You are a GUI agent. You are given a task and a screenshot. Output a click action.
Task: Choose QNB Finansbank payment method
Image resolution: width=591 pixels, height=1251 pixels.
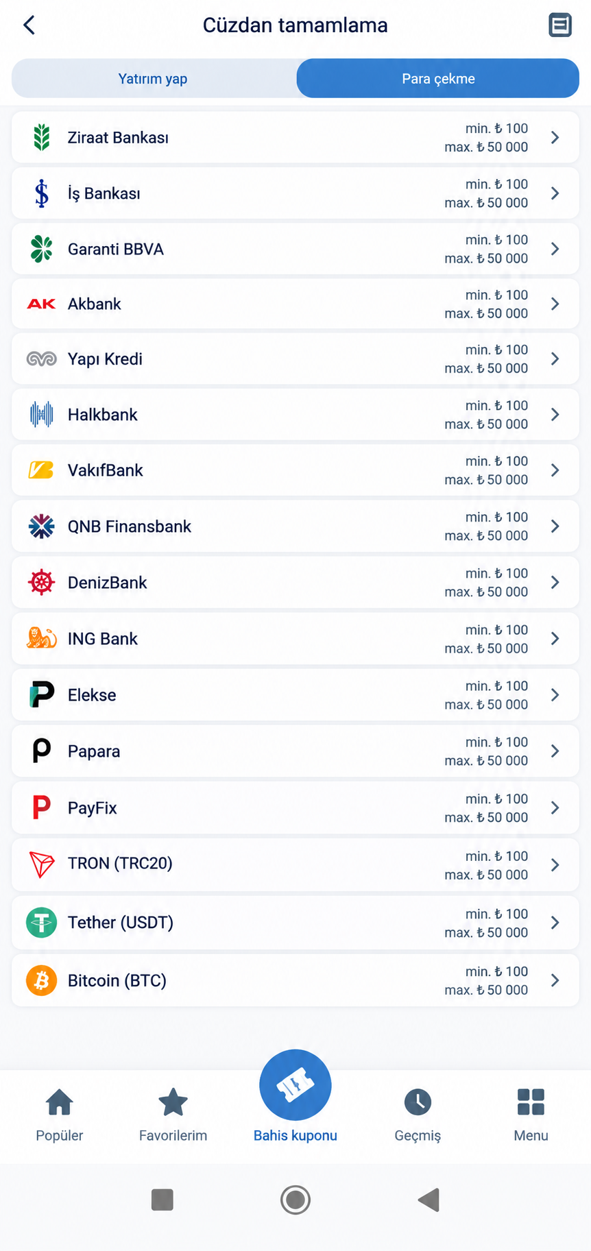pyautogui.click(x=295, y=526)
